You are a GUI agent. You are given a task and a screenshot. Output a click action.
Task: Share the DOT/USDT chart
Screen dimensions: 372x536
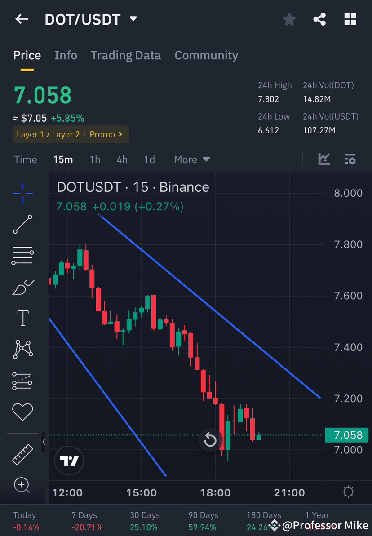click(319, 19)
